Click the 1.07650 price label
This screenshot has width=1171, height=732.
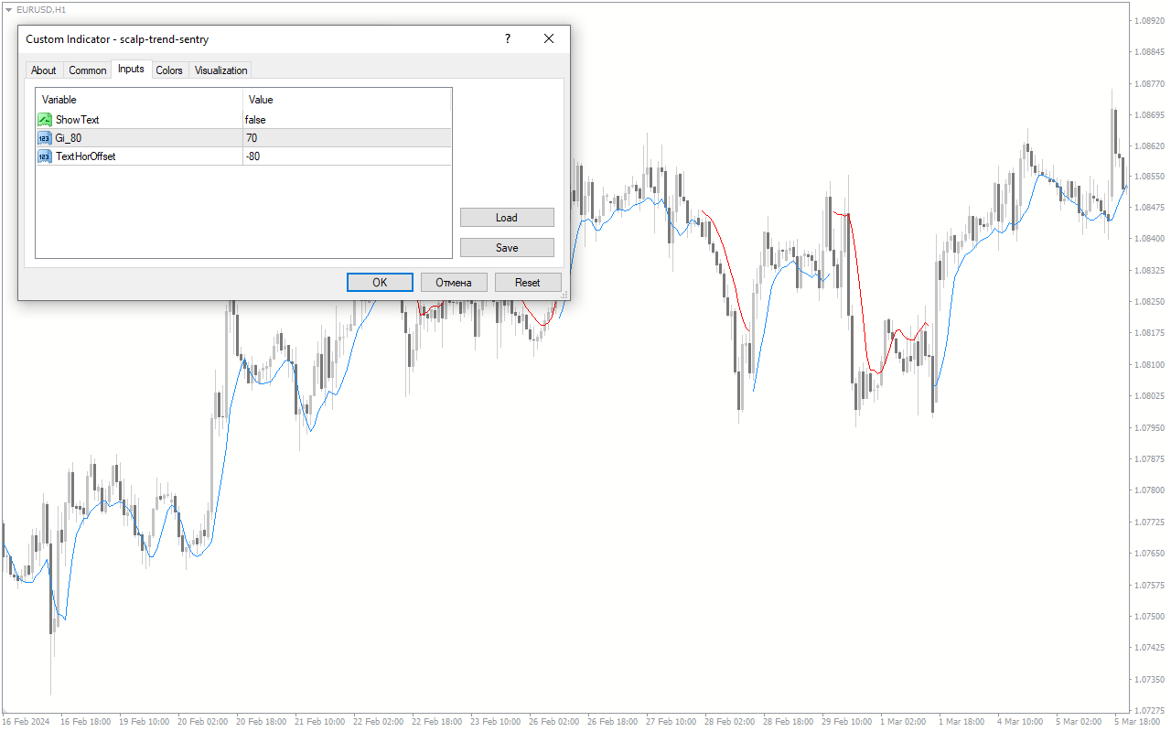[1149, 554]
